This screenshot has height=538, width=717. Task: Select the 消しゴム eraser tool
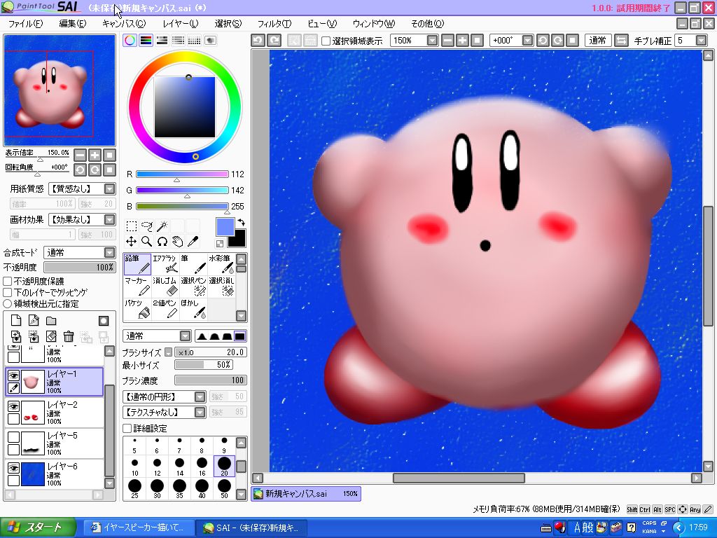coord(165,287)
